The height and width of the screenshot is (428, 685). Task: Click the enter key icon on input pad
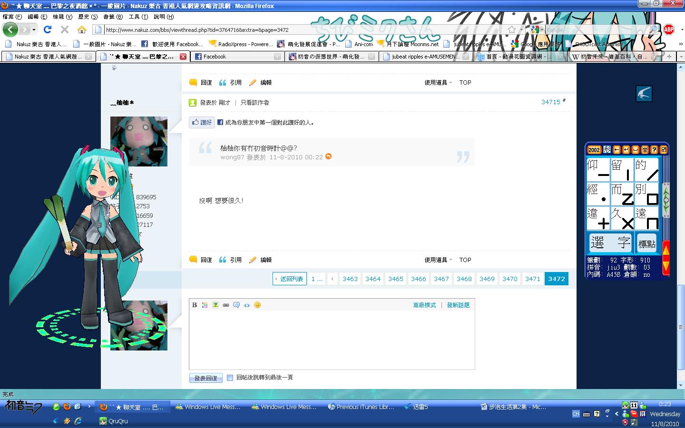coord(626,150)
